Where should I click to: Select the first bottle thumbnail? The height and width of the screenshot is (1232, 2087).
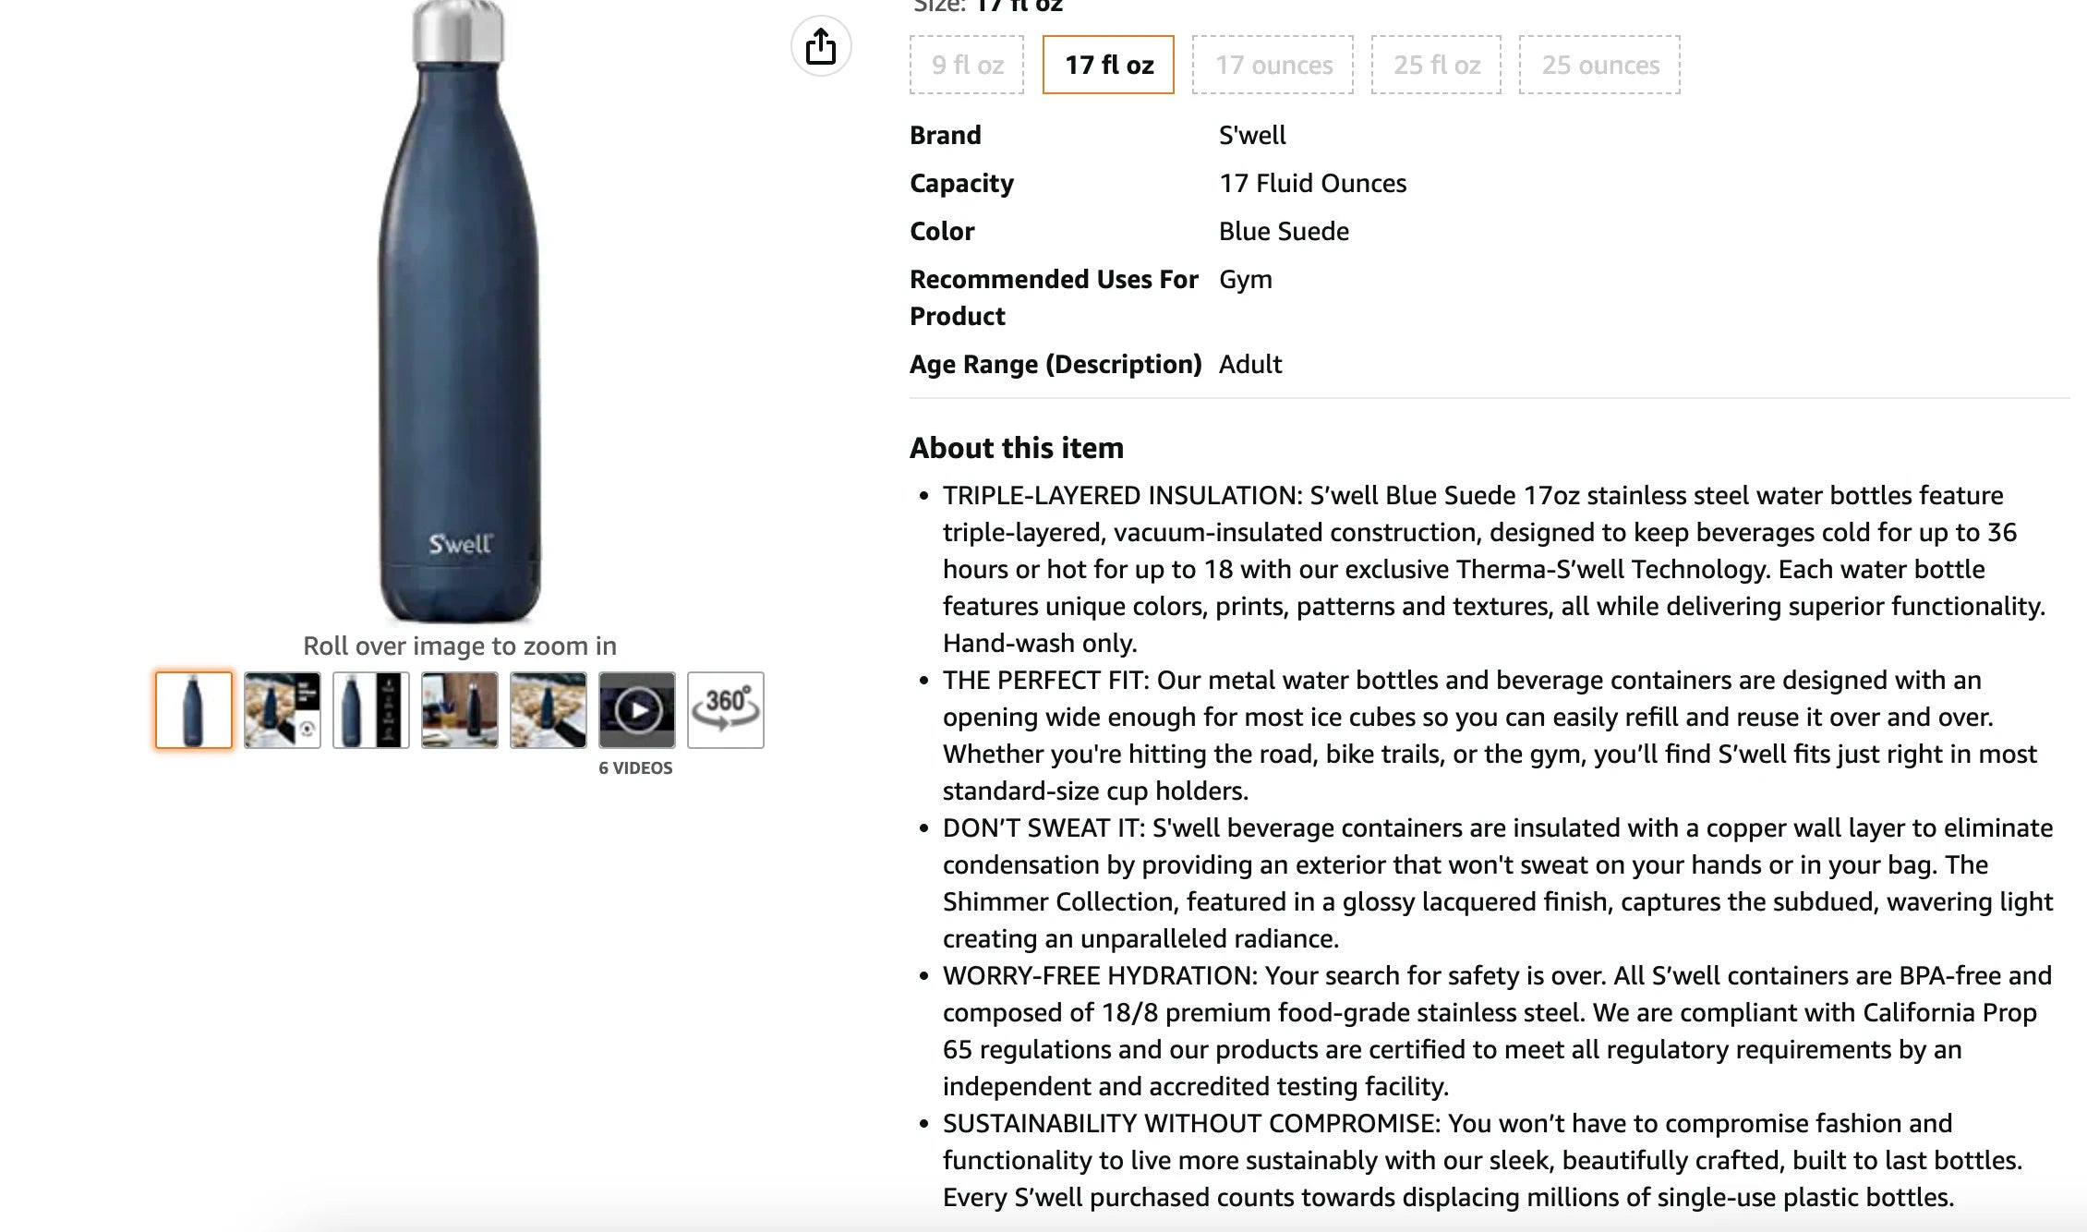(194, 710)
